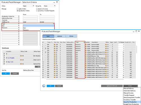This screenshot has width=141, height=105.
Task: Uncheck the New York location checkbox
Action: click(x=4, y=62)
